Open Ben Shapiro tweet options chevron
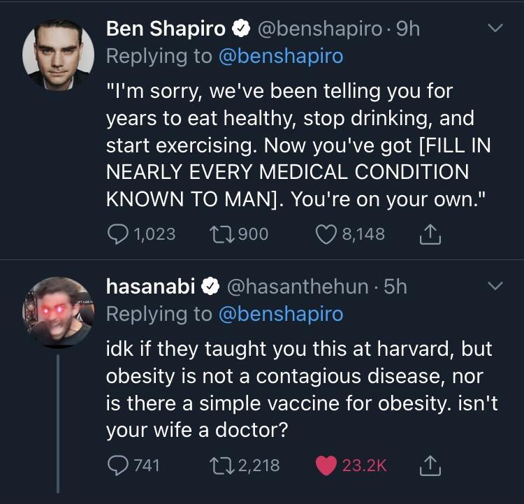The image size is (524, 504). pyautogui.click(x=495, y=29)
